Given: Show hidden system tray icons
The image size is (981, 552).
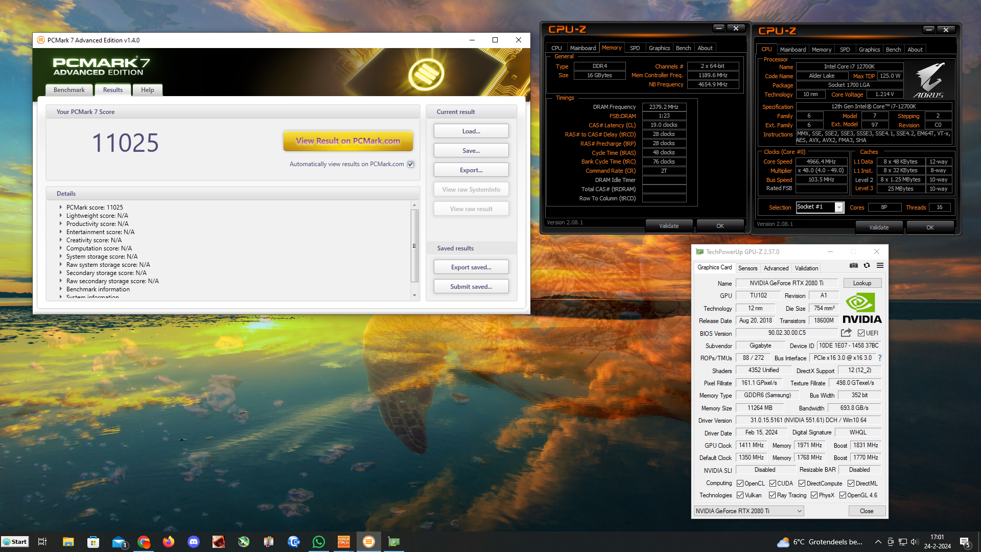Looking at the screenshot, I should click(x=878, y=542).
